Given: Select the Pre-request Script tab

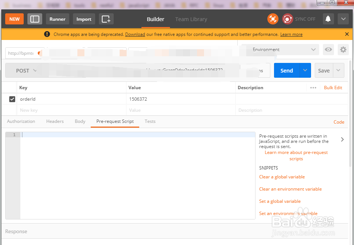Looking at the screenshot, I should [x=115, y=121].
